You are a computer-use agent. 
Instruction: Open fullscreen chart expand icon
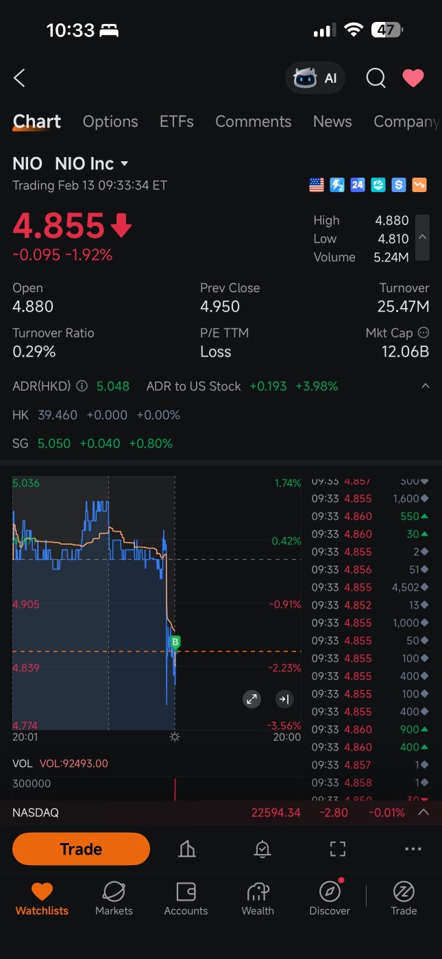click(x=252, y=699)
